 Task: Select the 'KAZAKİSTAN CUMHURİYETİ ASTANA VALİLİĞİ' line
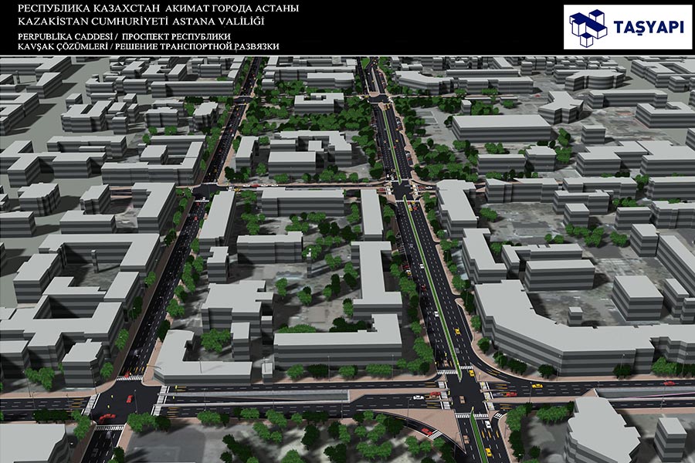141,22
